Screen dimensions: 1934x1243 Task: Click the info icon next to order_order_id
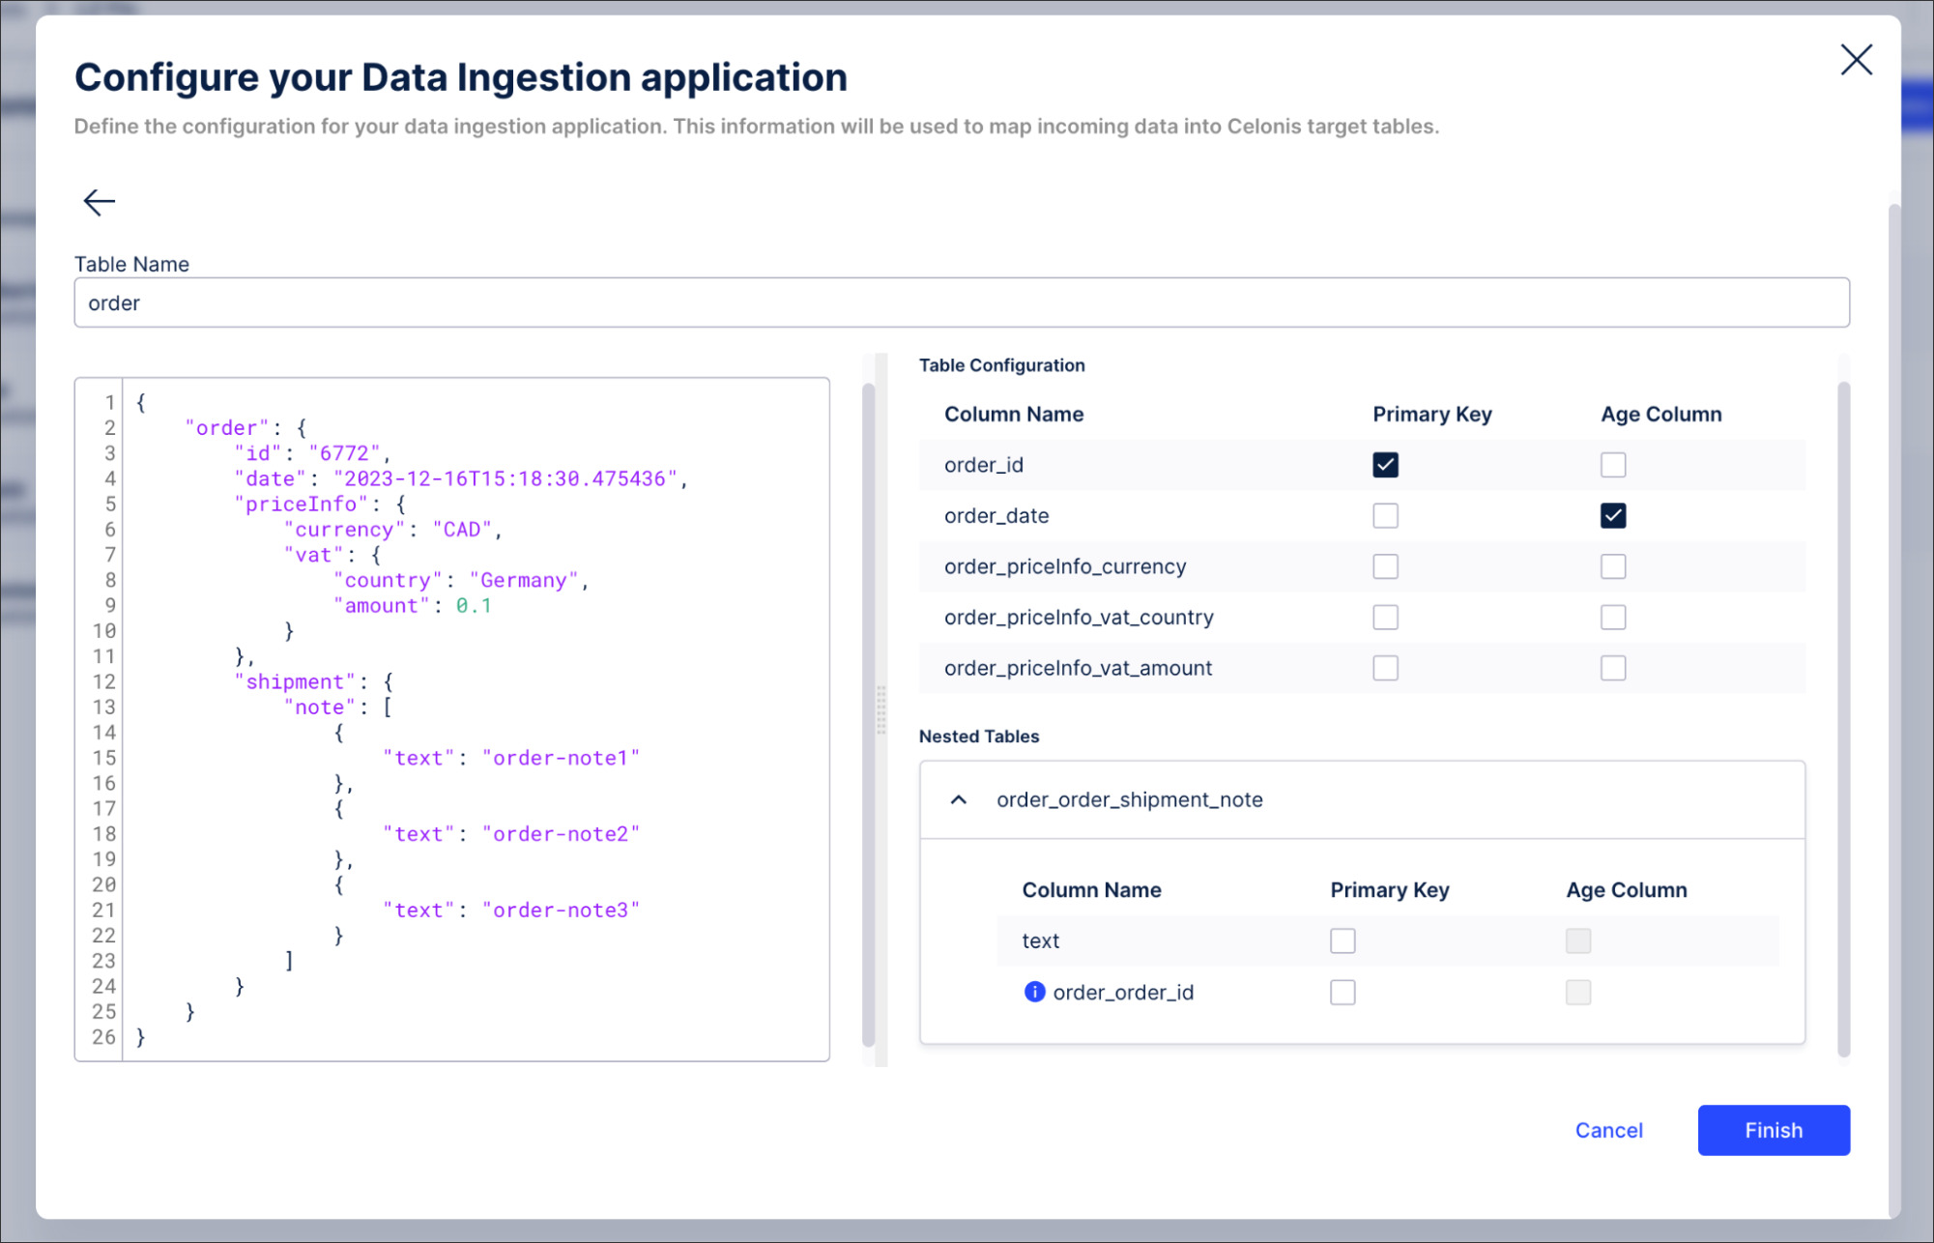(x=1034, y=992)
